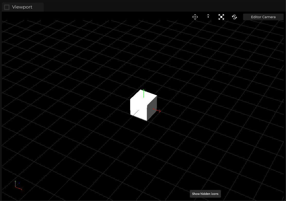Grab the red X-axis arrow beside cube
Viewport: 286px width, 201px height.
click(x=157, y=110)
